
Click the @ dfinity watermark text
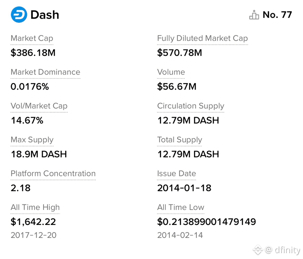(x=283, y=250)
